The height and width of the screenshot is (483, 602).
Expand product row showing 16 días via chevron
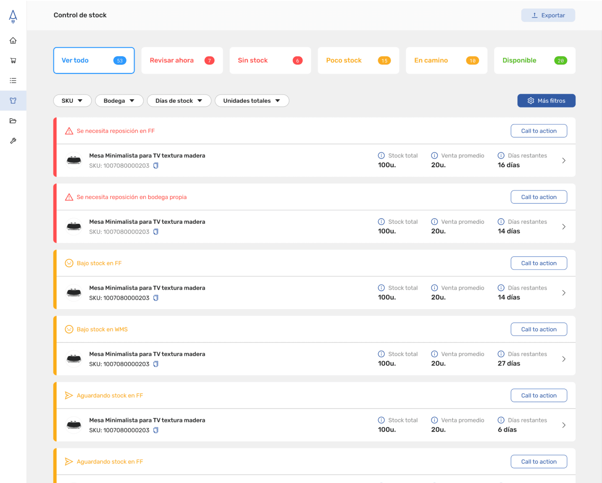[564, 161]
